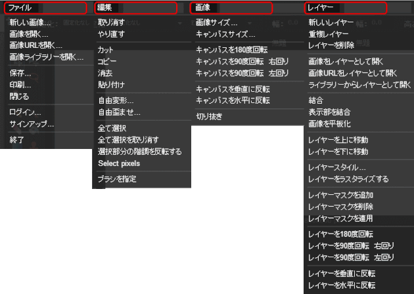Choose ログイン... menu item
Screen dimensions: 414x294
(25, 112)
